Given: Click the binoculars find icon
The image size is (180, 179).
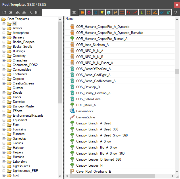Looking at the screenshot, I should tap(24, 12).
